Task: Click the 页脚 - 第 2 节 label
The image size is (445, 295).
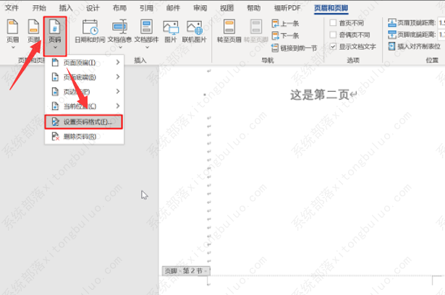Action: pos(186,271)
